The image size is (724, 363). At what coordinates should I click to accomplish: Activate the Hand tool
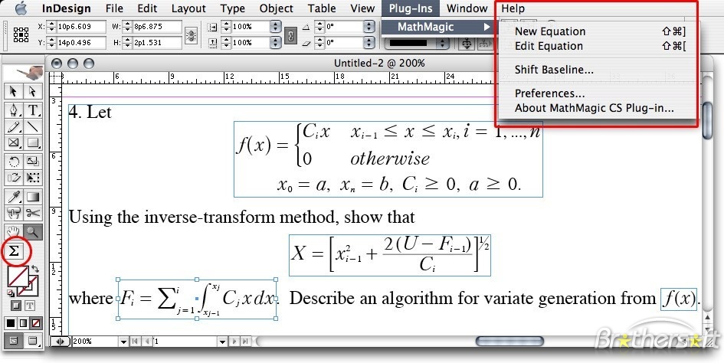(13, 231)
